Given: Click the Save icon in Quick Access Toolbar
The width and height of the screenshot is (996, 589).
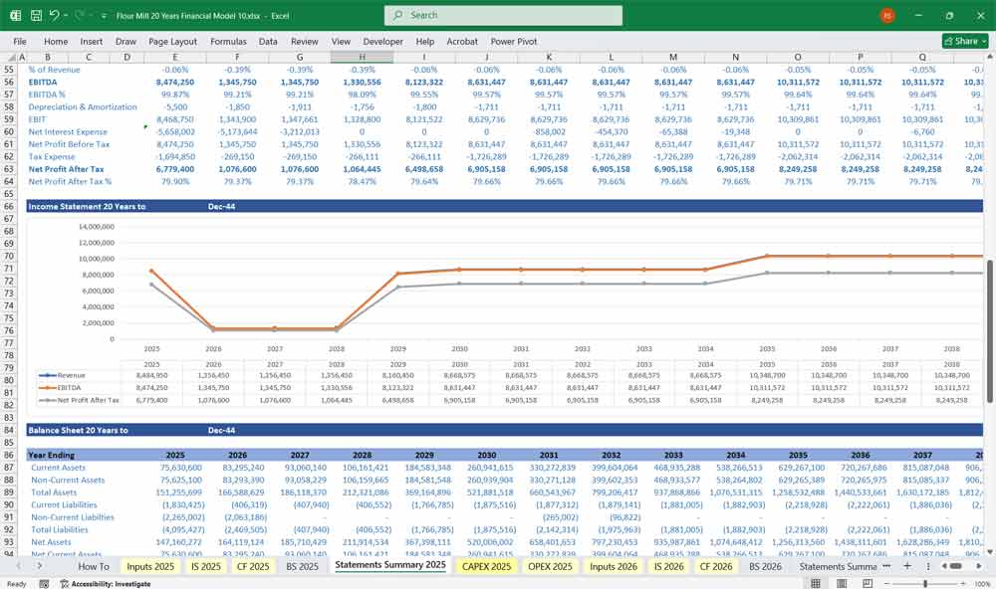Looking at the screenshot, I should click(x=35, y=15).
